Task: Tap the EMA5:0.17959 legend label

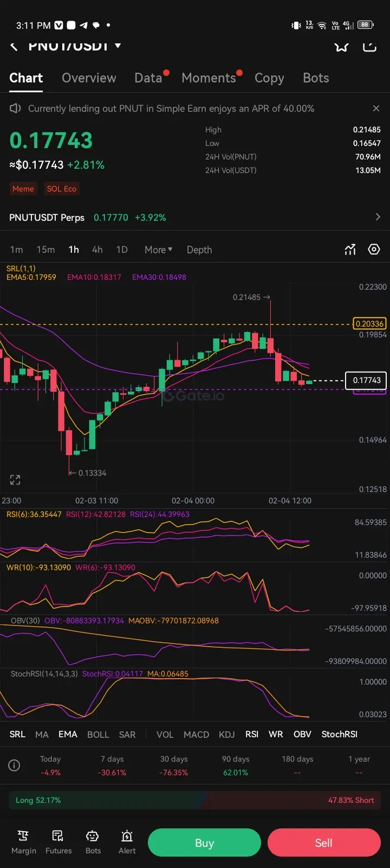Action: click(x=31, y=277)
